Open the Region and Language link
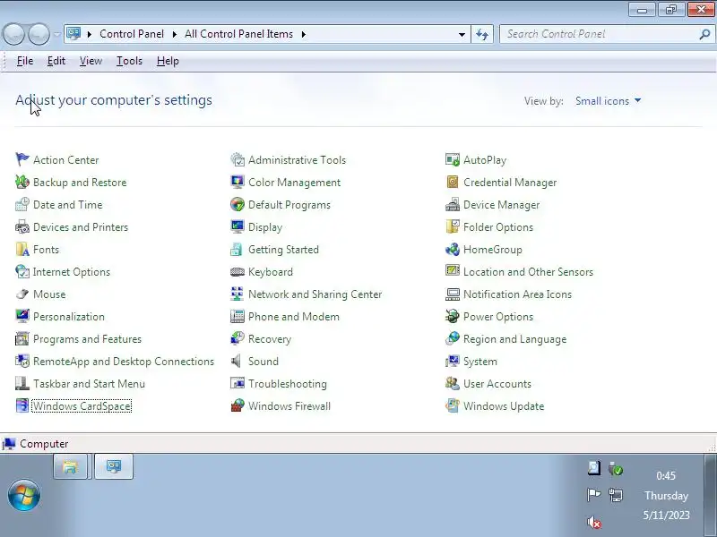The image size is (717, 537). pyautogui.click(x=514, y=339)
